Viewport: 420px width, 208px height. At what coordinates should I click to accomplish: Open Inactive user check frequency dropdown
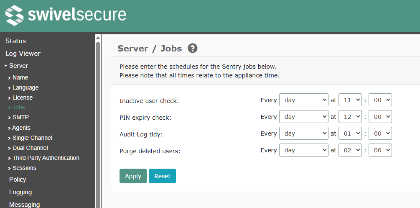pos(304,100)
